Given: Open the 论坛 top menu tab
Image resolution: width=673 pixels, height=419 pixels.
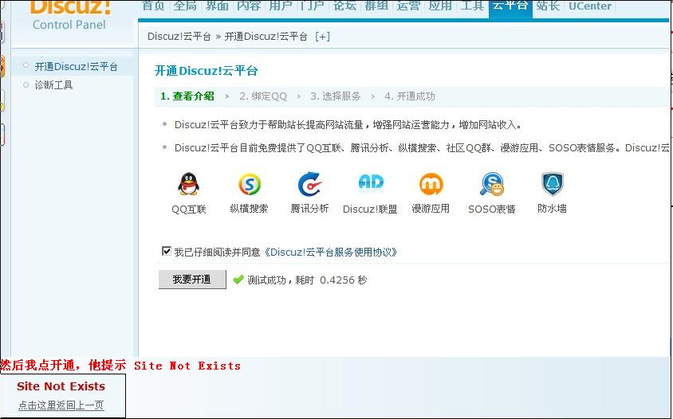Looking at the screenshot, I should (344, 6).
